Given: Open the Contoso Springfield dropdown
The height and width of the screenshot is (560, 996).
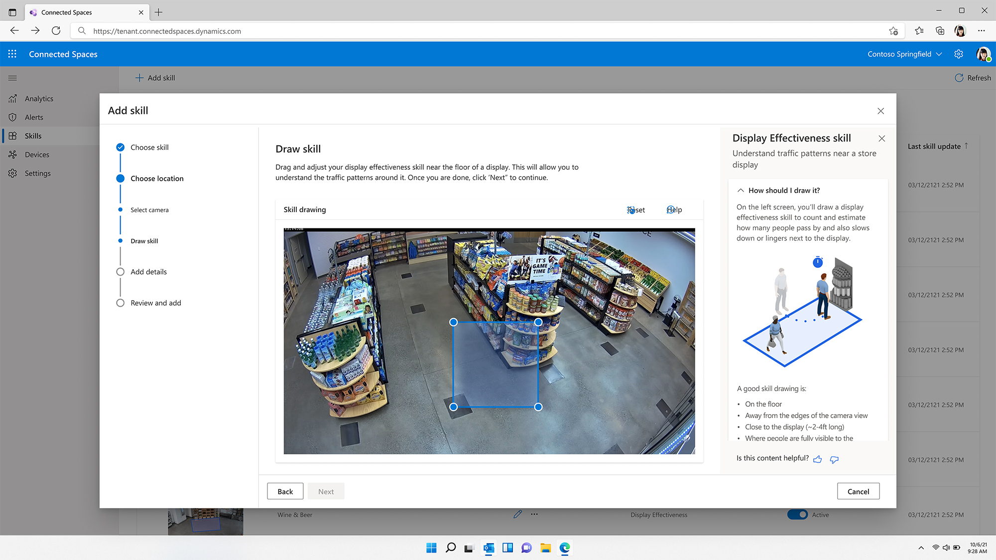Looking at the screenshot, I should coord(904,54).
